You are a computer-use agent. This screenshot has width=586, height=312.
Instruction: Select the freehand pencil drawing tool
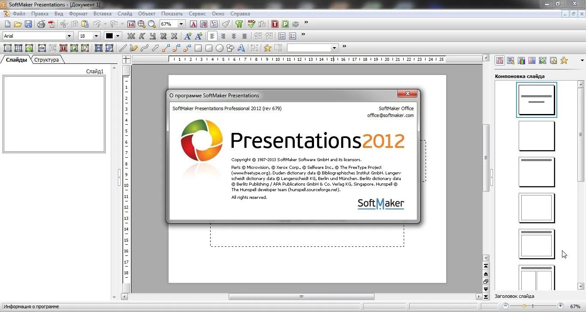pyautogui.click(x=133, y=48)
